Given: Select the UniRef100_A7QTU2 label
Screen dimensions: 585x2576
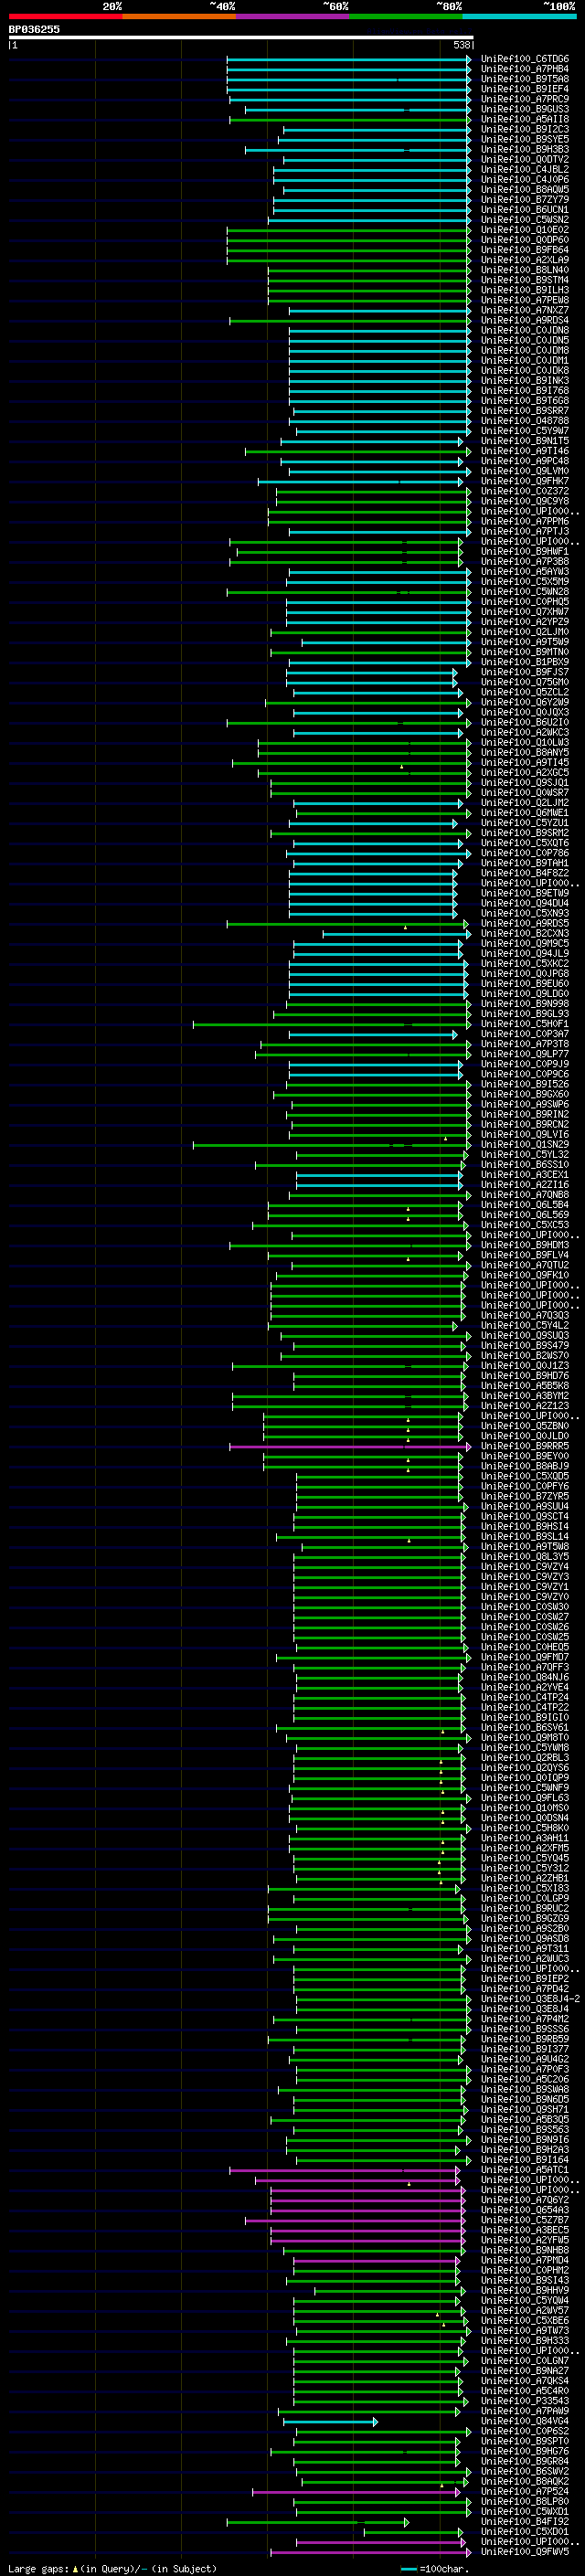Looking at the screenshot, I should coord(525,1265).
